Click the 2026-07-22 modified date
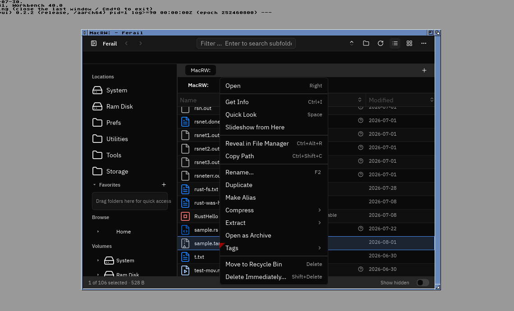The width and height of the screenshot is (514, 311). pyautogui.click(x=382, y=229)
